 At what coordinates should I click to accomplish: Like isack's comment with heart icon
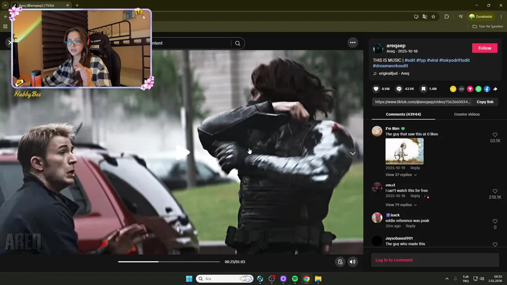coord(495,221)
